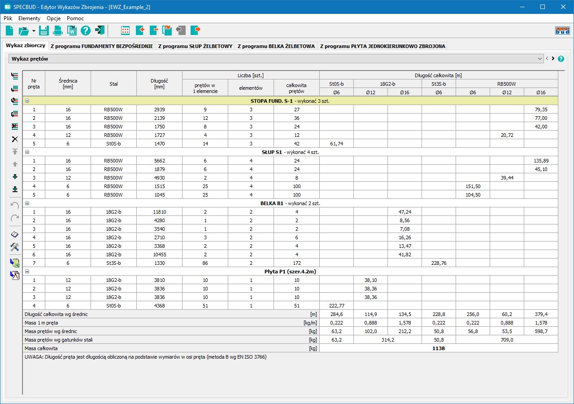Click the next view right arrow button

coord(553,59)
